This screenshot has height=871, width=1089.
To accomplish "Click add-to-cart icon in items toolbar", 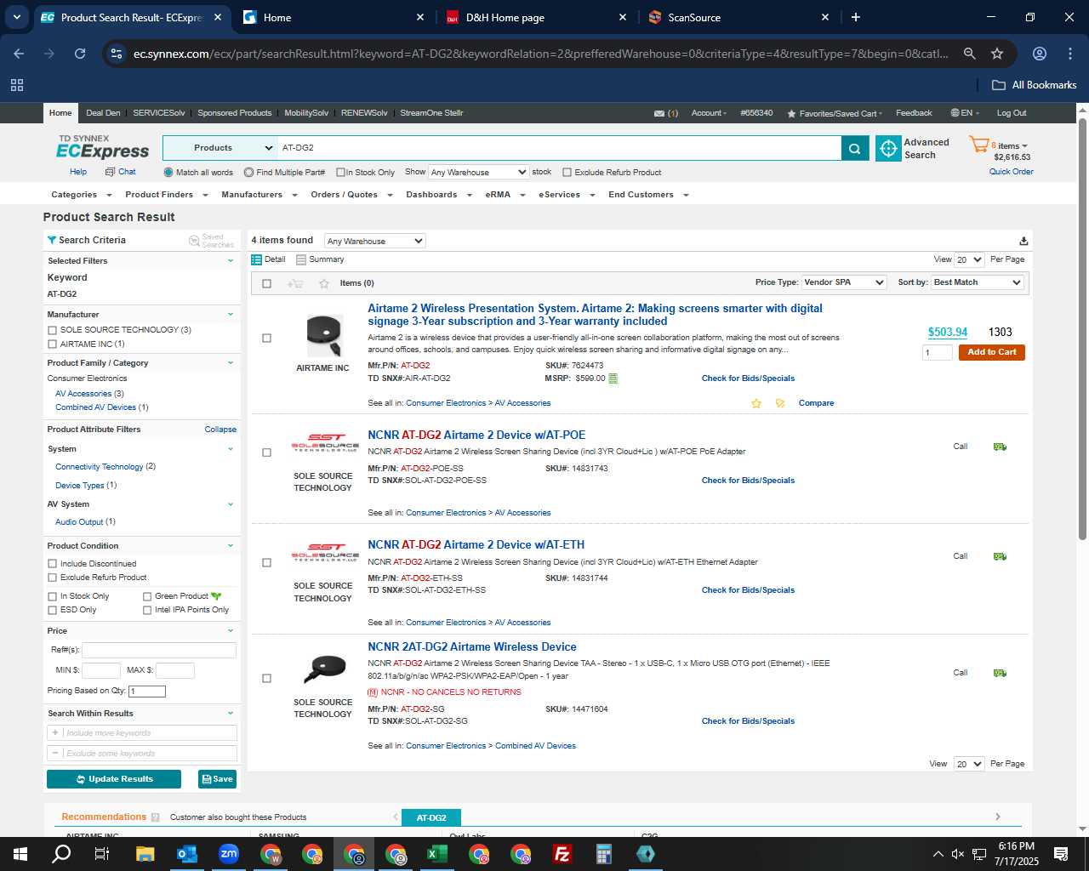I will point(295,283).
